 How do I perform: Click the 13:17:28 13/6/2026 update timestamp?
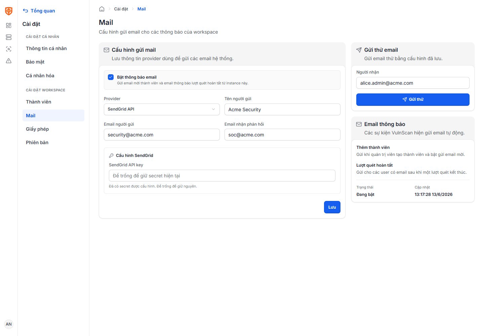pos(434,195)
